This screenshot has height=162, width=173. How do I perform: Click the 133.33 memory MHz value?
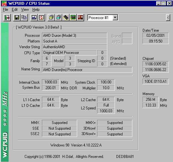click(x=150, y=105)
